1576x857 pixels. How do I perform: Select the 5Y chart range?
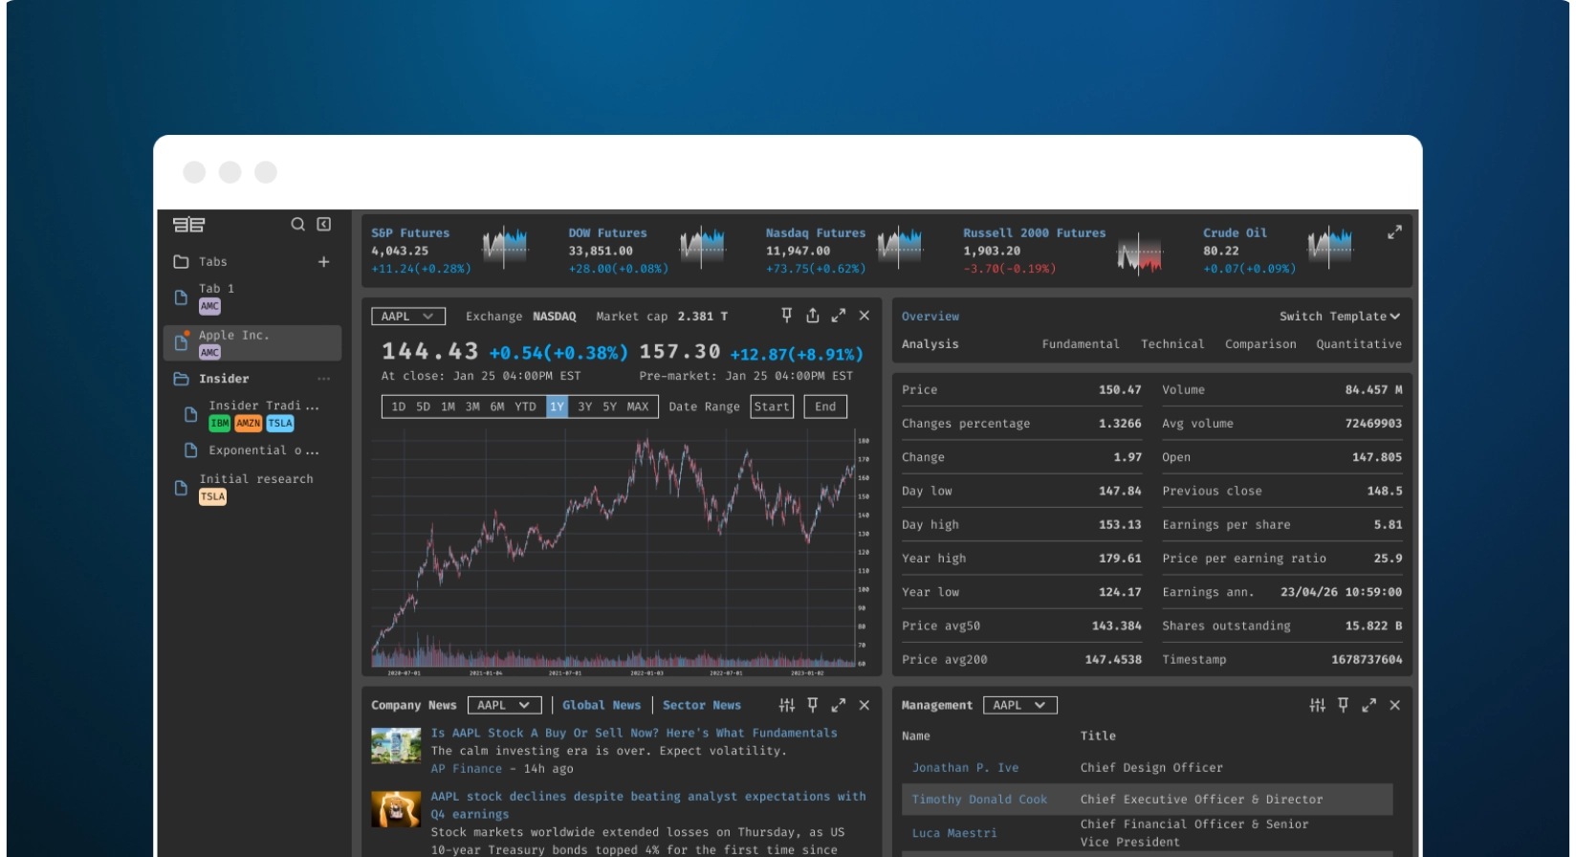tap(609, 407)
